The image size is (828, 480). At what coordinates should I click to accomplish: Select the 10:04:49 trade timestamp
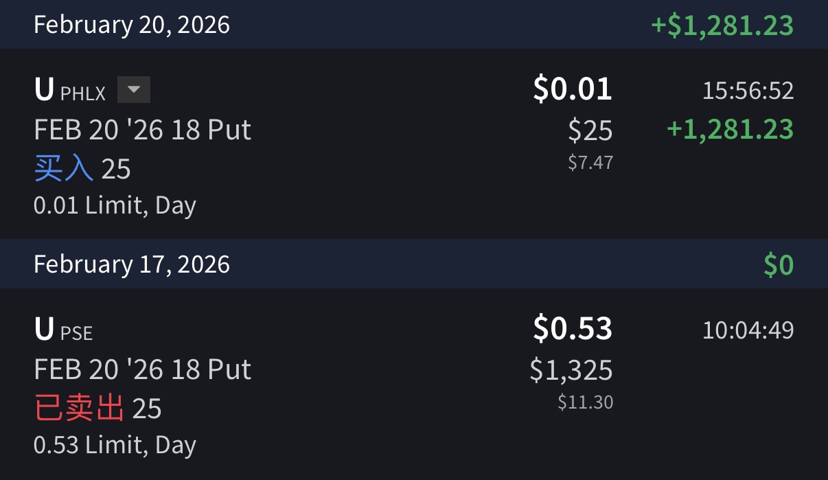[748, 330]
